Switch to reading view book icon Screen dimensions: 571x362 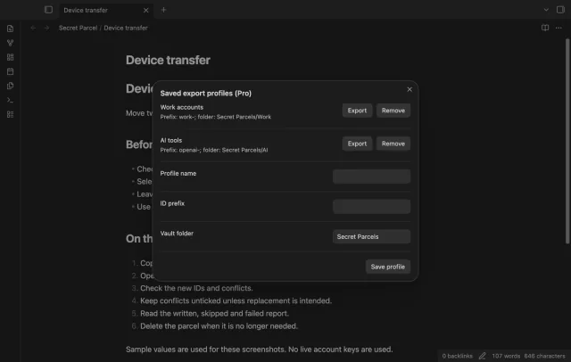[x=545, y=28]
